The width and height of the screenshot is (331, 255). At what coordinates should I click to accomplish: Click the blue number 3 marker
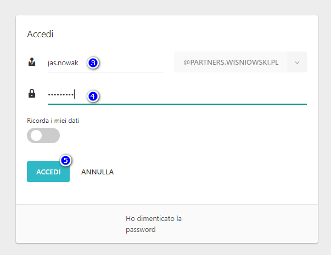point(93,63)
